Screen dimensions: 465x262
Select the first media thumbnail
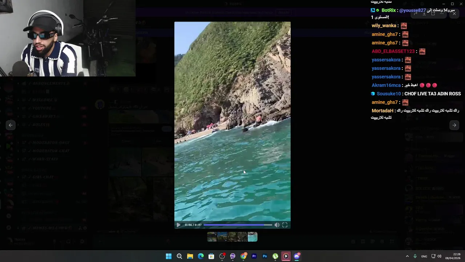point(212,237)
